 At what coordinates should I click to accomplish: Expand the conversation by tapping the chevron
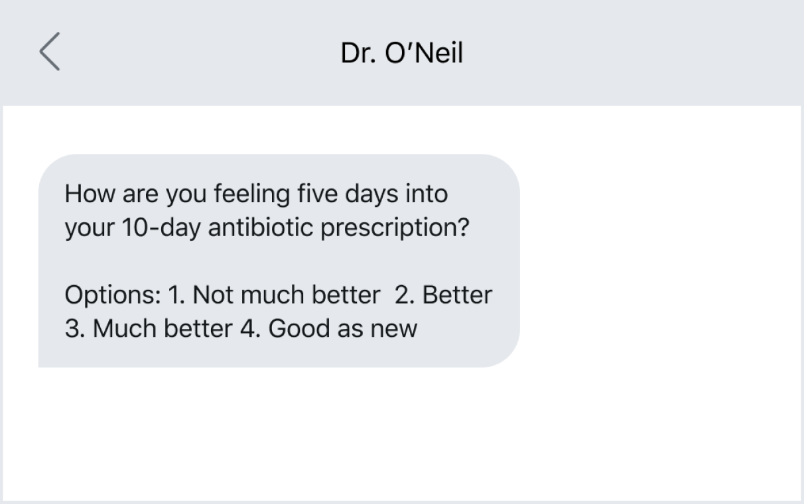(48, 52)
